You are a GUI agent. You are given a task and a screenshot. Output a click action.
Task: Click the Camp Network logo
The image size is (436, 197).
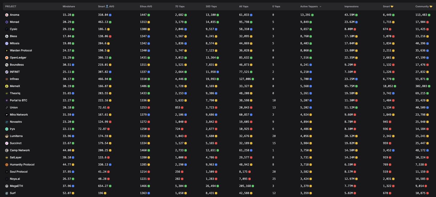(7, 150)
